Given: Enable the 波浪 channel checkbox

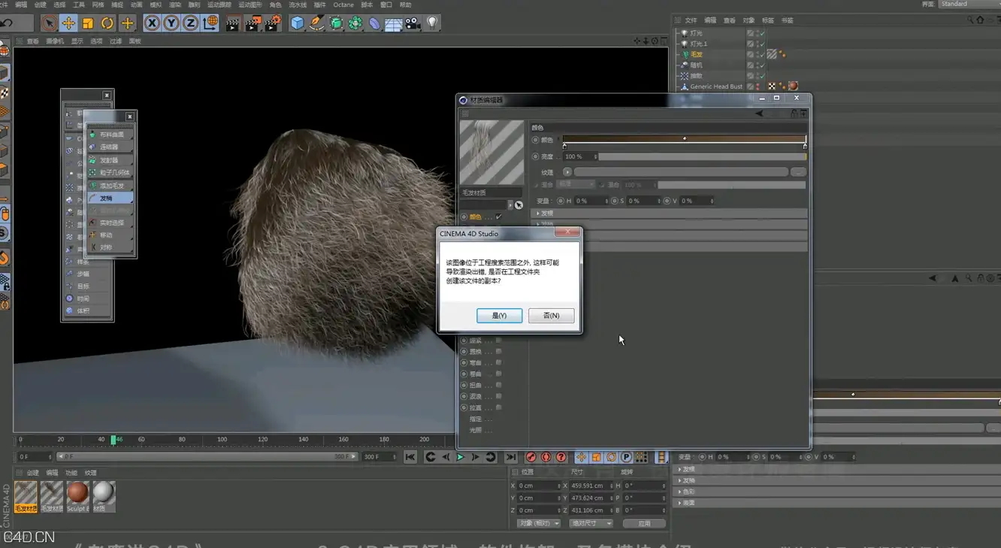Looking at the screenshot, I should [498, 396].
